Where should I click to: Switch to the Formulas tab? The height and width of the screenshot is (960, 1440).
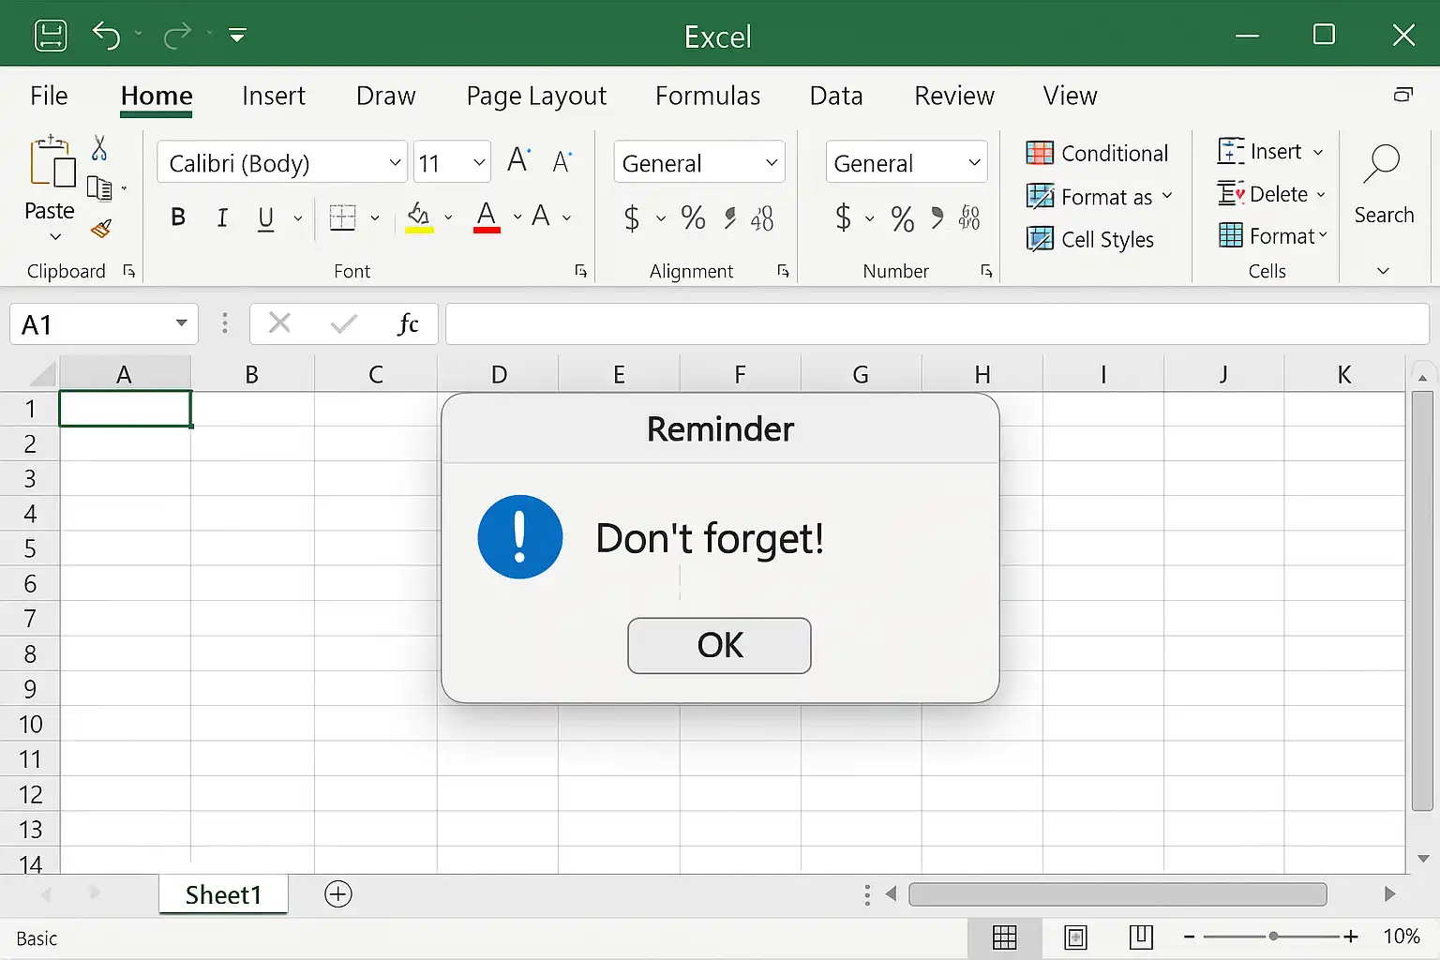tap(708, 96)
